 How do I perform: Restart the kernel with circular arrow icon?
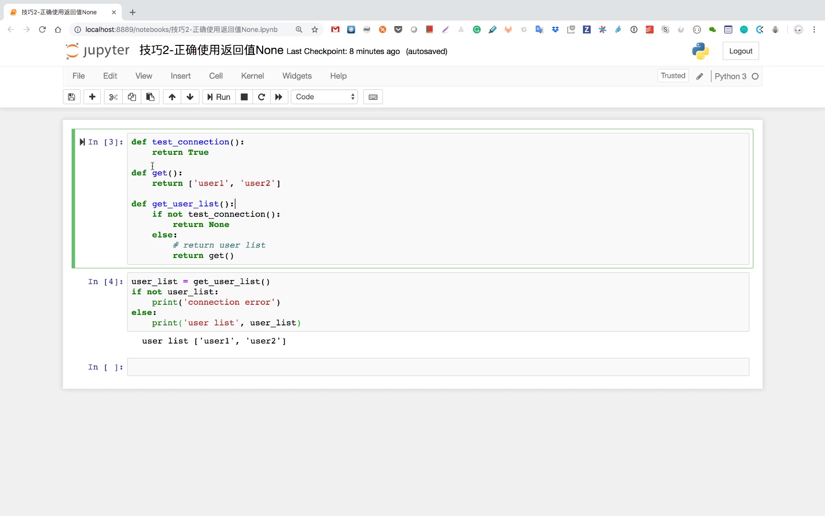(261, 97)
